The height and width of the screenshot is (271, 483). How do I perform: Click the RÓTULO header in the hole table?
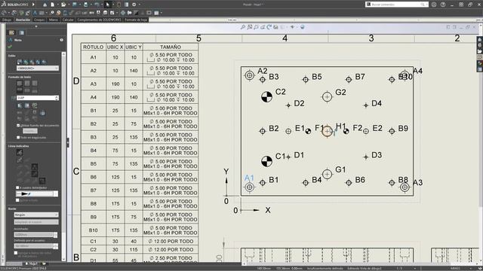click(x=94, y=47)
